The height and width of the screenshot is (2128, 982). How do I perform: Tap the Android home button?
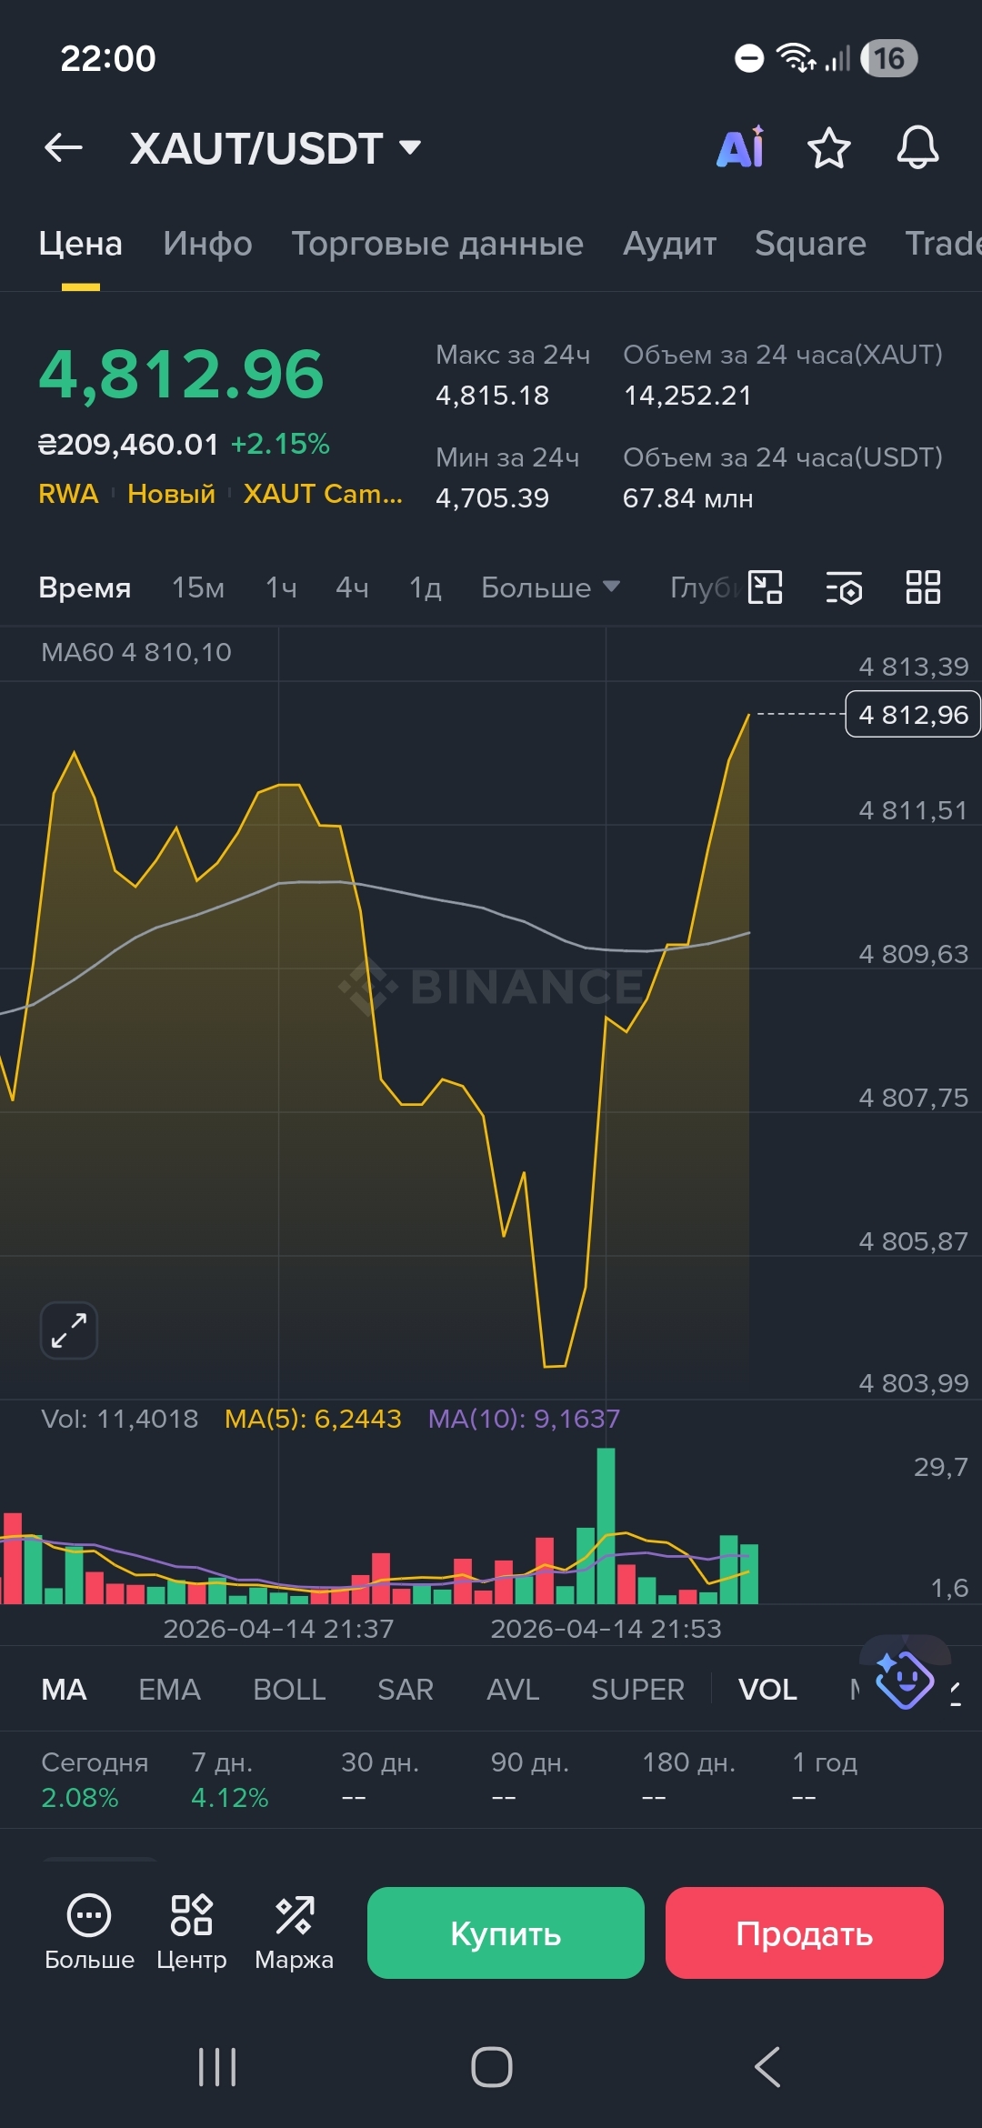492,2067
